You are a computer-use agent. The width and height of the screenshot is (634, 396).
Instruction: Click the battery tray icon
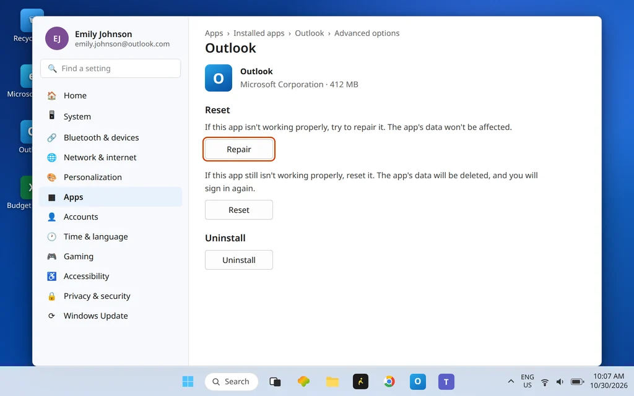tap(578, 382)
